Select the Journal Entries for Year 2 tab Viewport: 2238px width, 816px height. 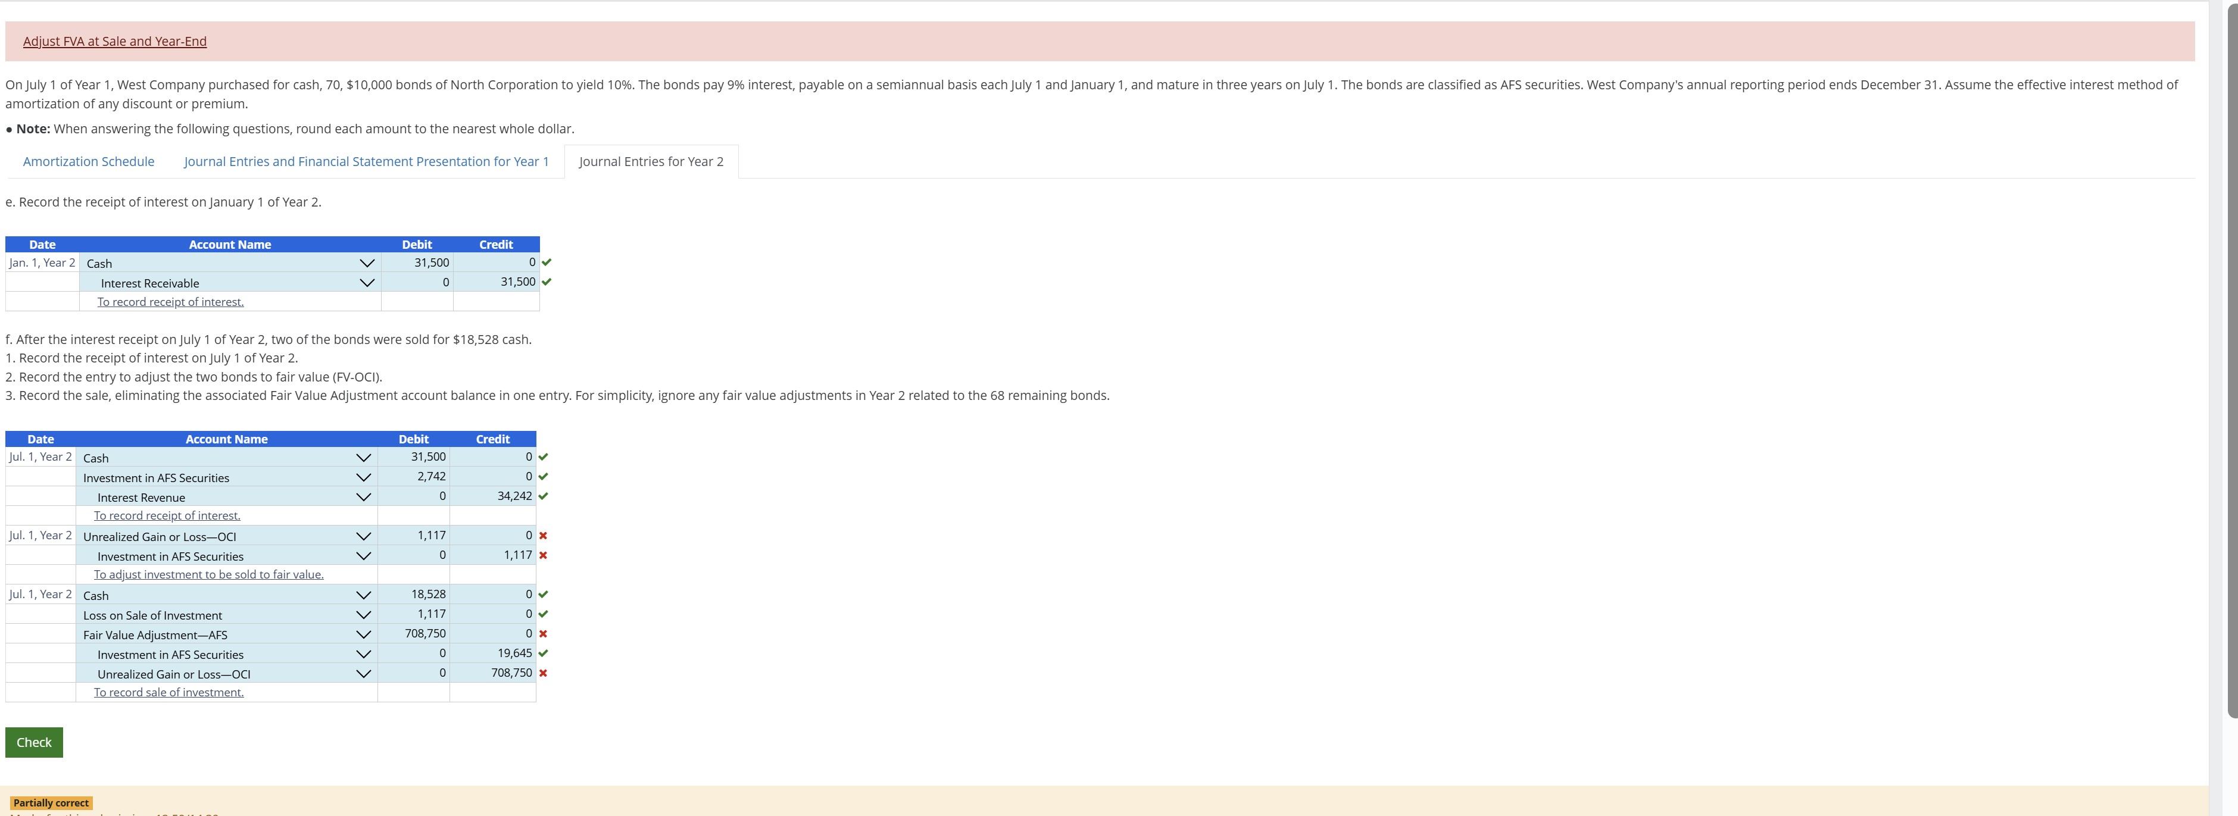(x=651, y=161)
